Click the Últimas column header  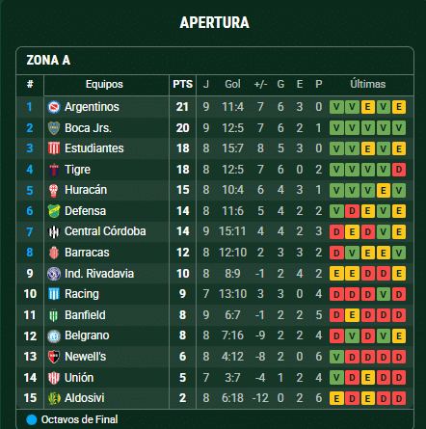(368, 84)
